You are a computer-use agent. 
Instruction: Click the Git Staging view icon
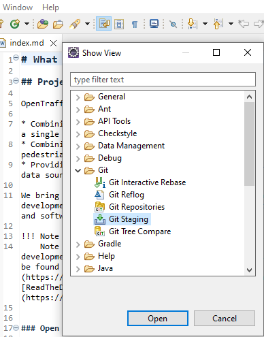(x=100, y=219)
